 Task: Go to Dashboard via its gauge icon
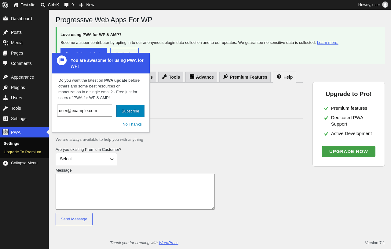tap(5, 19)
